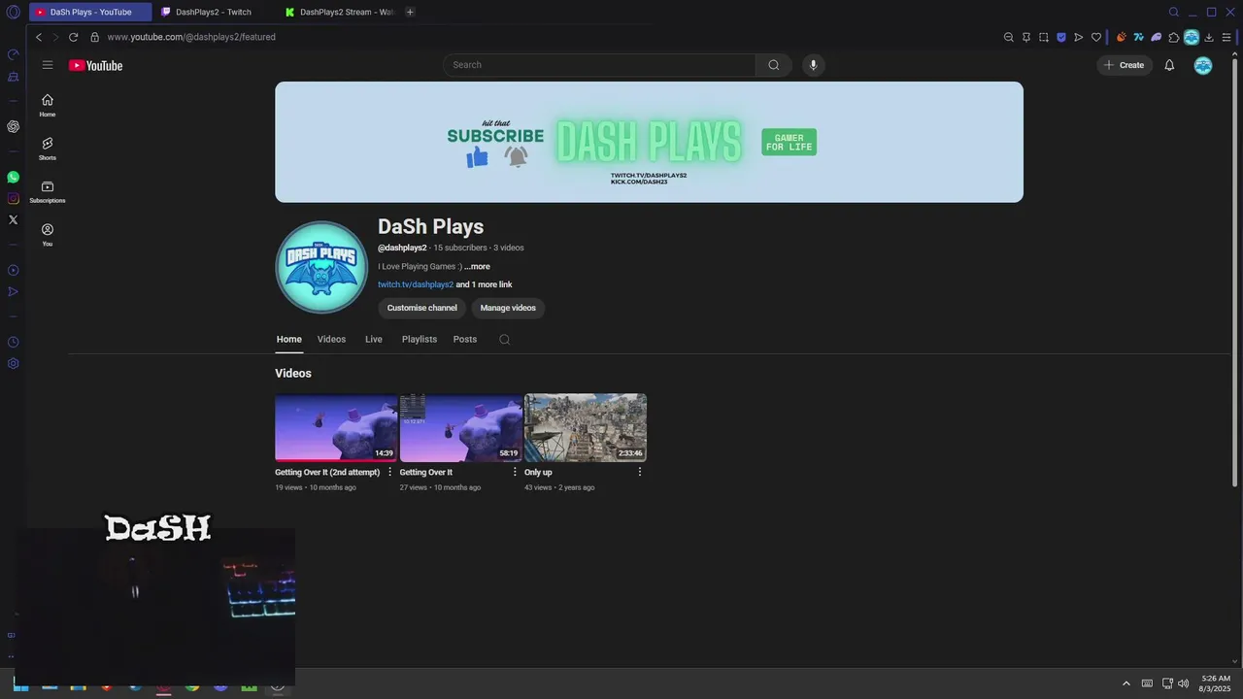
Task: Open the Only up video title
Action: point(538,472)
